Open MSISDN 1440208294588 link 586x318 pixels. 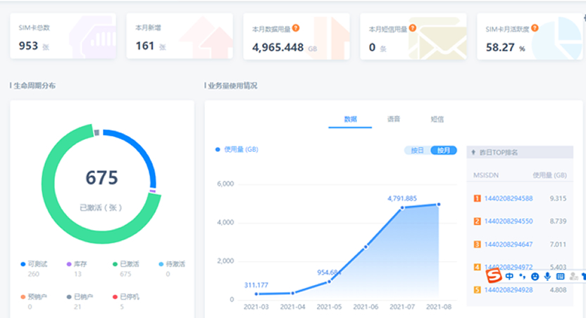click(508, 198)
